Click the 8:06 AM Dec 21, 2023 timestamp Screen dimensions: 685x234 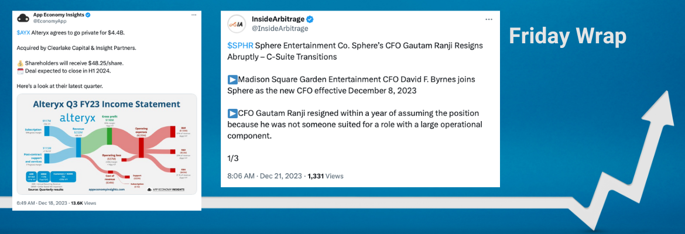pos(265,175)
